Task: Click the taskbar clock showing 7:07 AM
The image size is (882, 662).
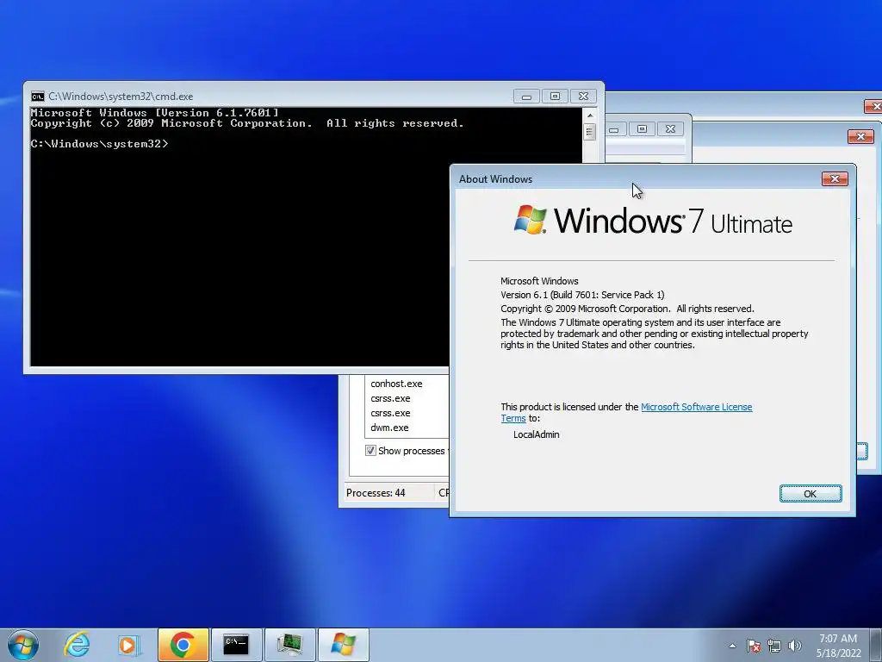Action: click(838, 646)
